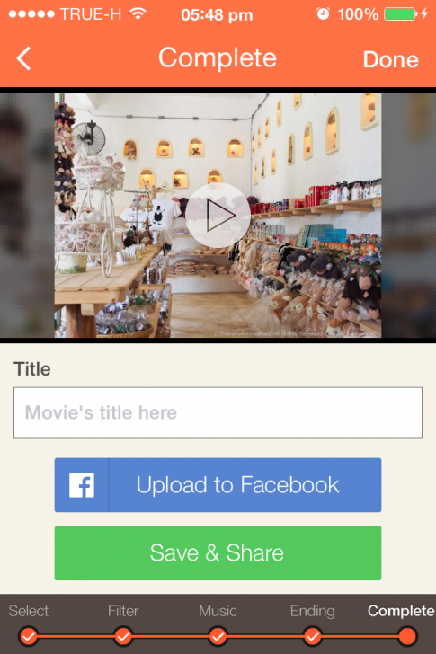Screen dimensions: 436x654
Task: Tap the alarm clock status icon
Action: (323, 14)
